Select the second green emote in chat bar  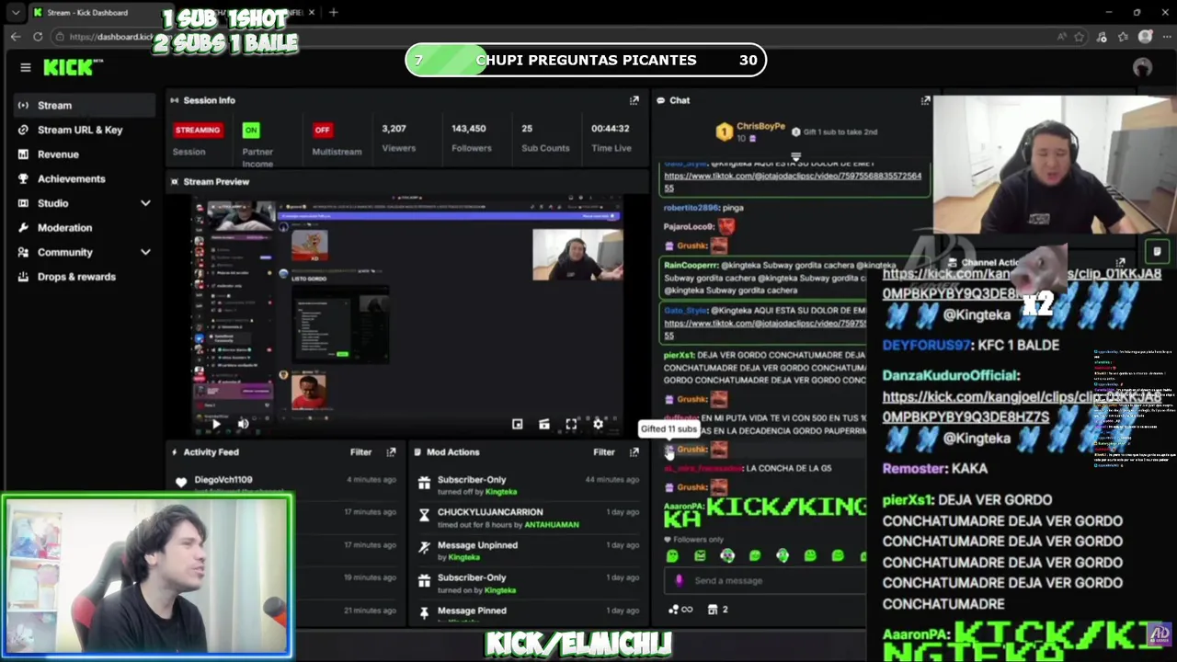point(700,555)
